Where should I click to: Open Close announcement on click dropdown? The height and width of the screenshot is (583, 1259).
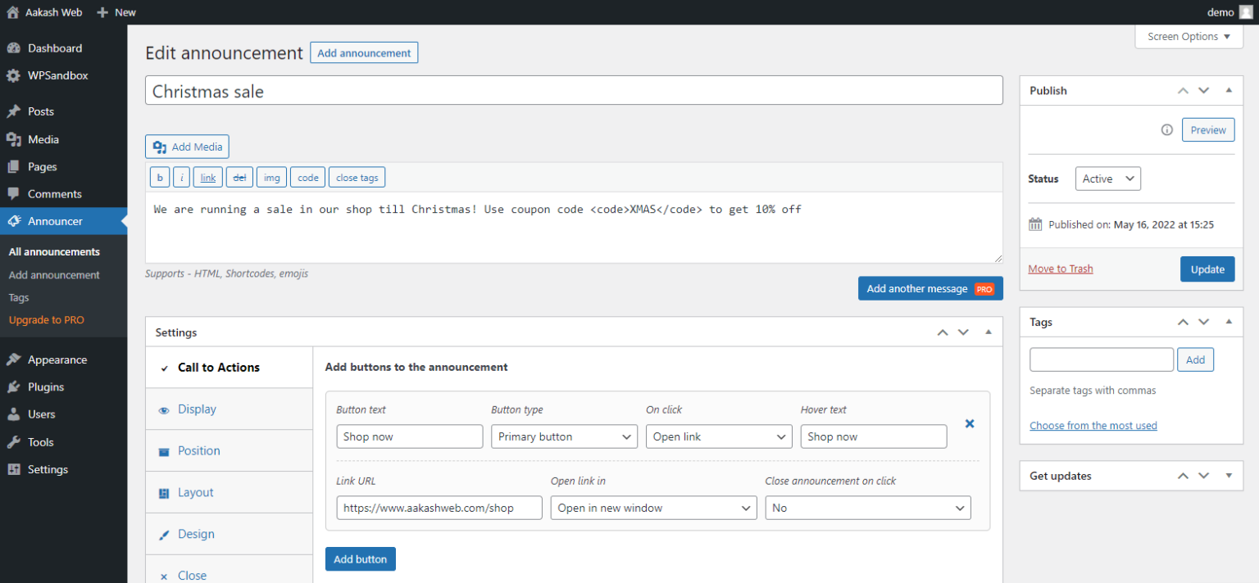[x=867, y=508]
